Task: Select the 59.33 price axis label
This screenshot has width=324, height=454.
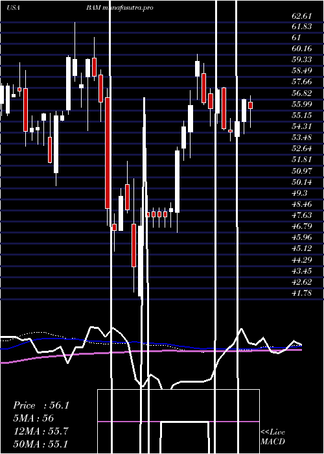Action: (301, 60)
